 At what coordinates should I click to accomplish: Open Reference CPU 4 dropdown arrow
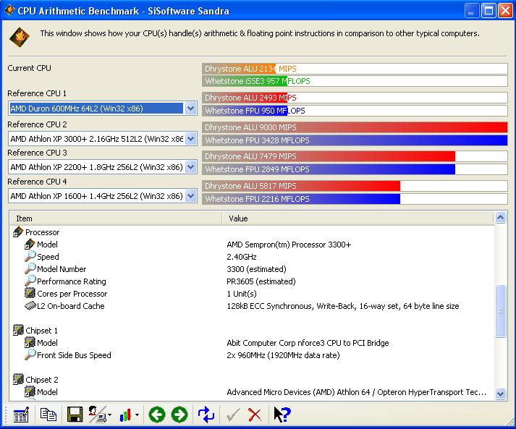[x=190, y=196]
